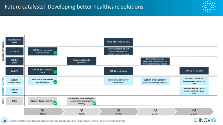Screen dimensions: 223x125
Task: Click the Advisory Board established box
Action: (x=43, y=101)
